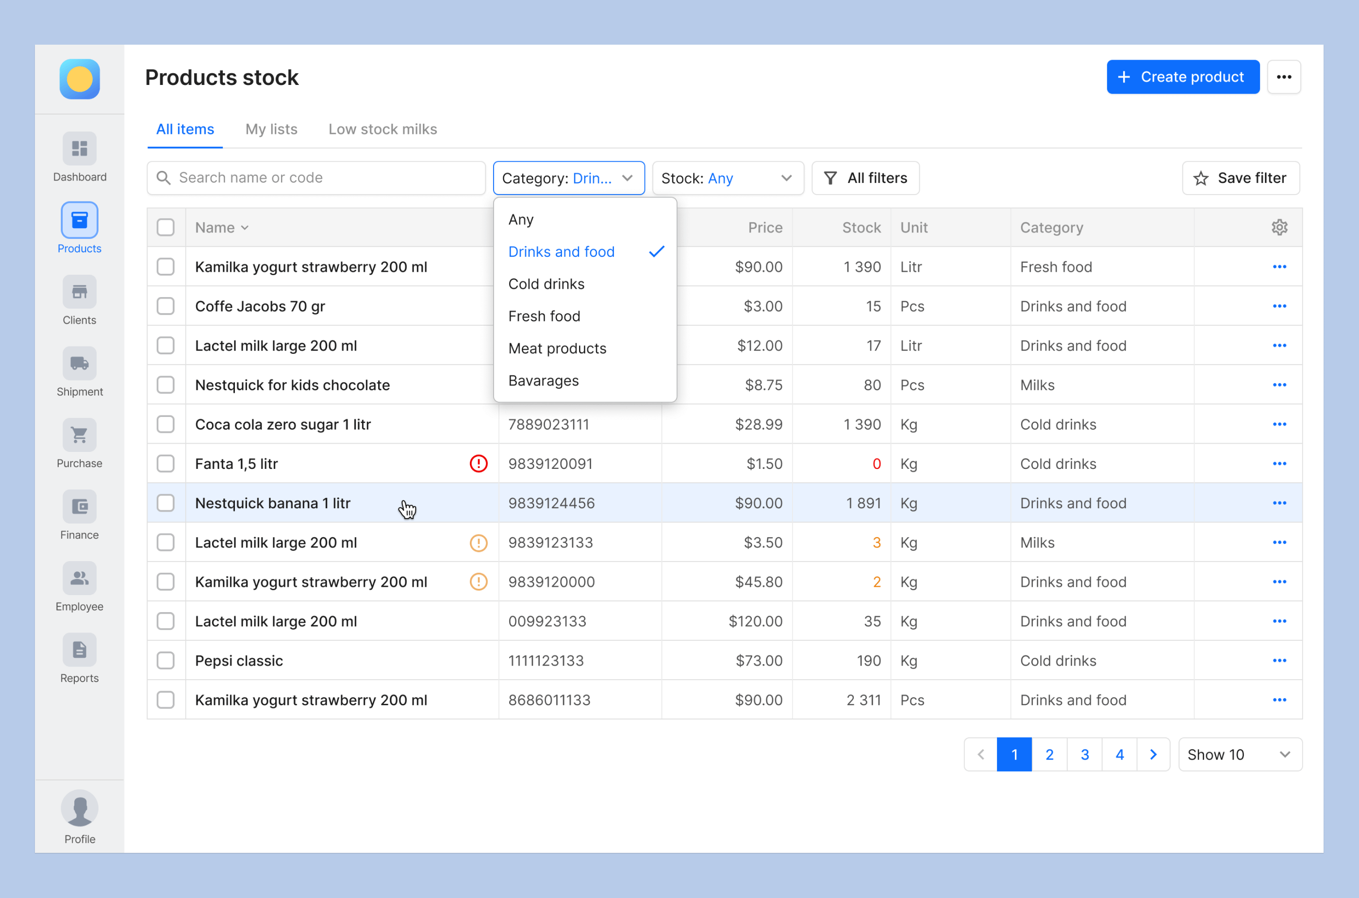Open the Finance section

79,516
